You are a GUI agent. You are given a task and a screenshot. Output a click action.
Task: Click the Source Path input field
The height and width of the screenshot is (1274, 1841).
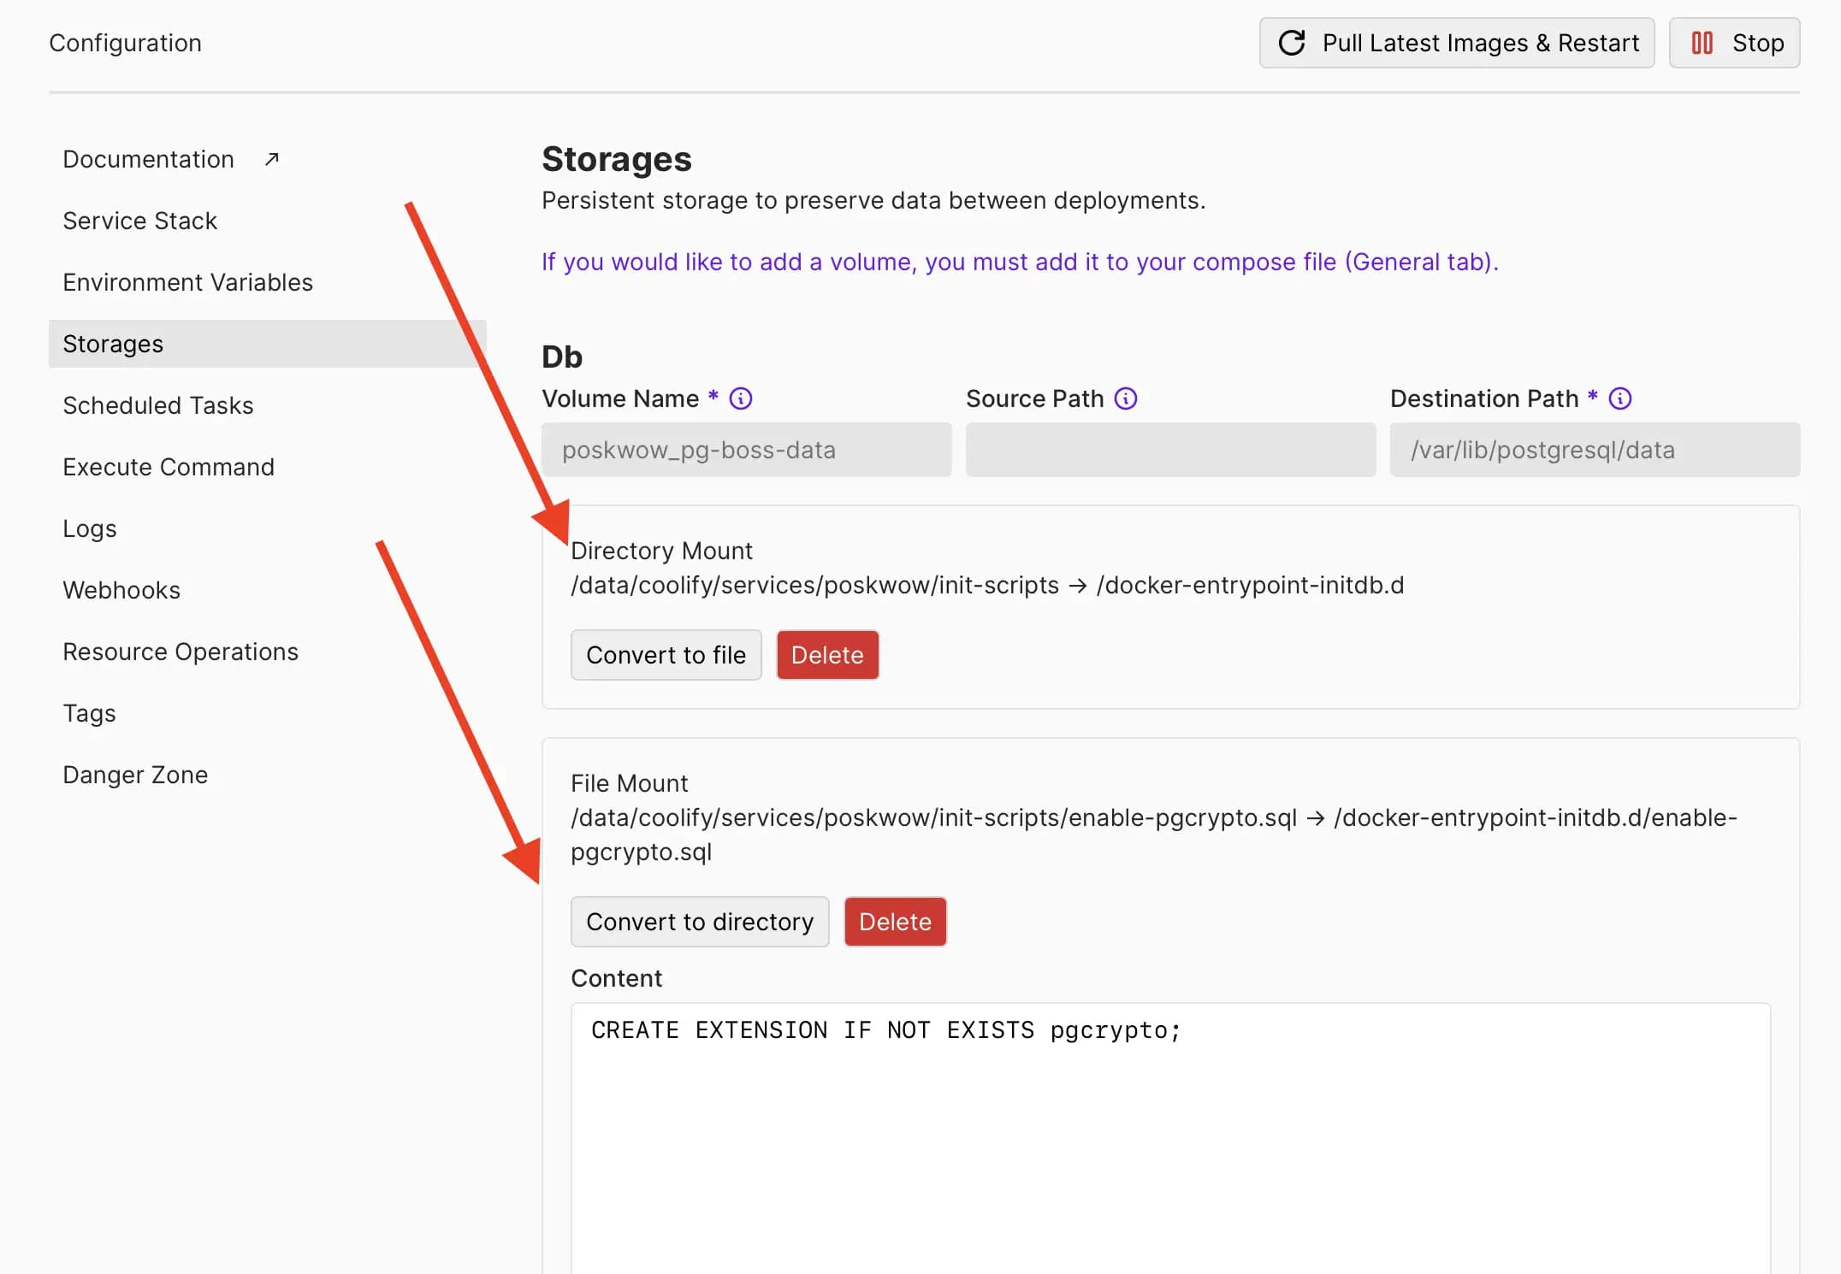coord(1169,450)
